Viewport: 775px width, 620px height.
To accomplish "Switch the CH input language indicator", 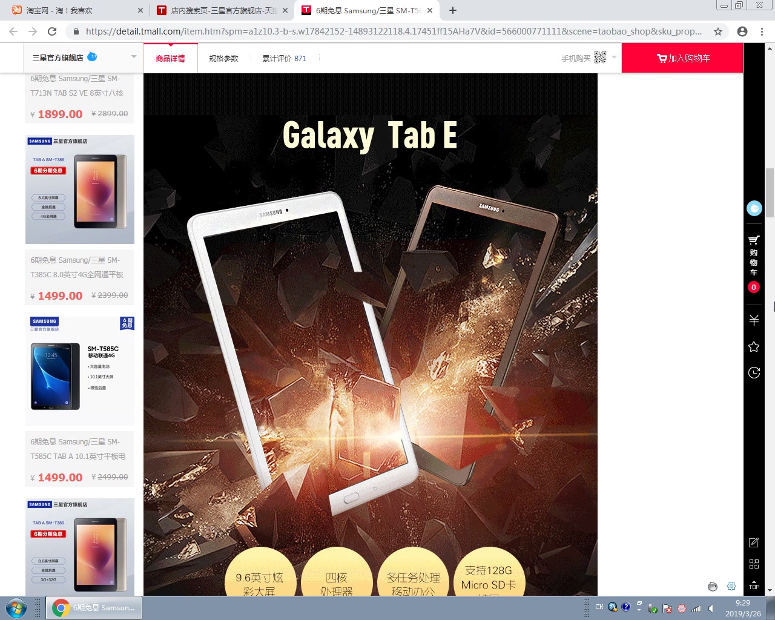I will coord(599,607).
